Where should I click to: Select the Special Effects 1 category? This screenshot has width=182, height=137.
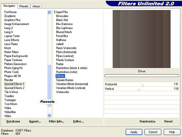tap(14, 84)
